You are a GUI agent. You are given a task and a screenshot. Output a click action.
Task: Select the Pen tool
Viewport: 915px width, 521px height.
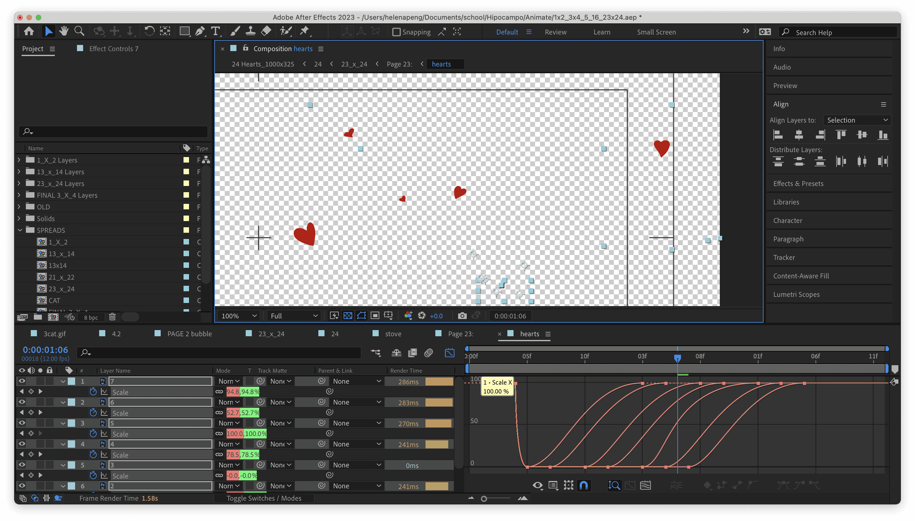[200, 31]
